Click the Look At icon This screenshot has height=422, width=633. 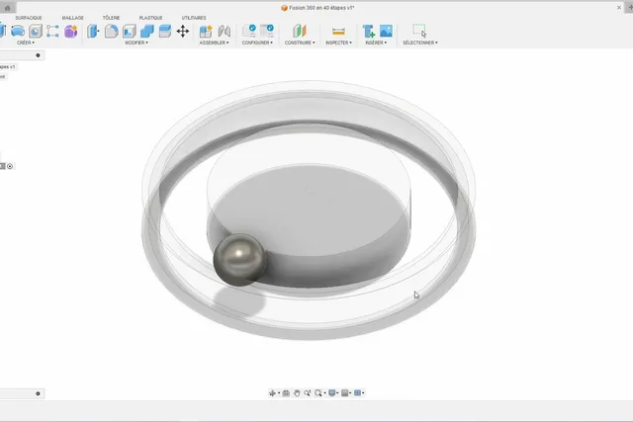click(x=286, y=393)
